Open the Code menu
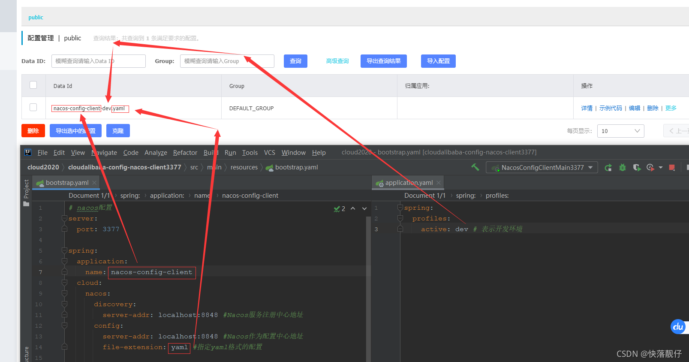Screen dimensions: 689x362 click(x=131, y=153)
